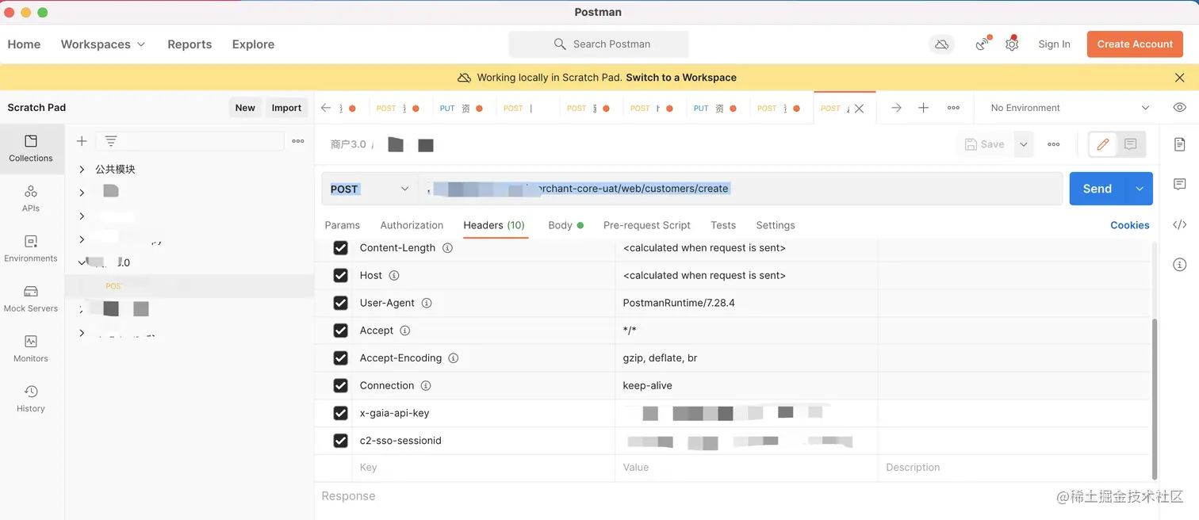1199x520 pixels.
Task: Open a new request tab with plus
Action: 924,108
